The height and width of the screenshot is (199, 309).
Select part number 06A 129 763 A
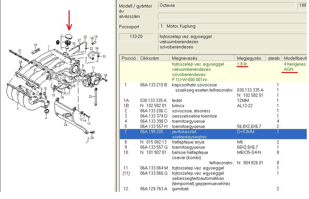(x=154, y=189)
